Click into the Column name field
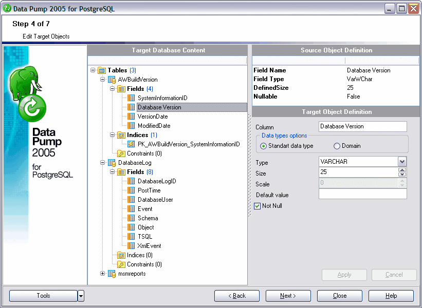 point(362,126)
